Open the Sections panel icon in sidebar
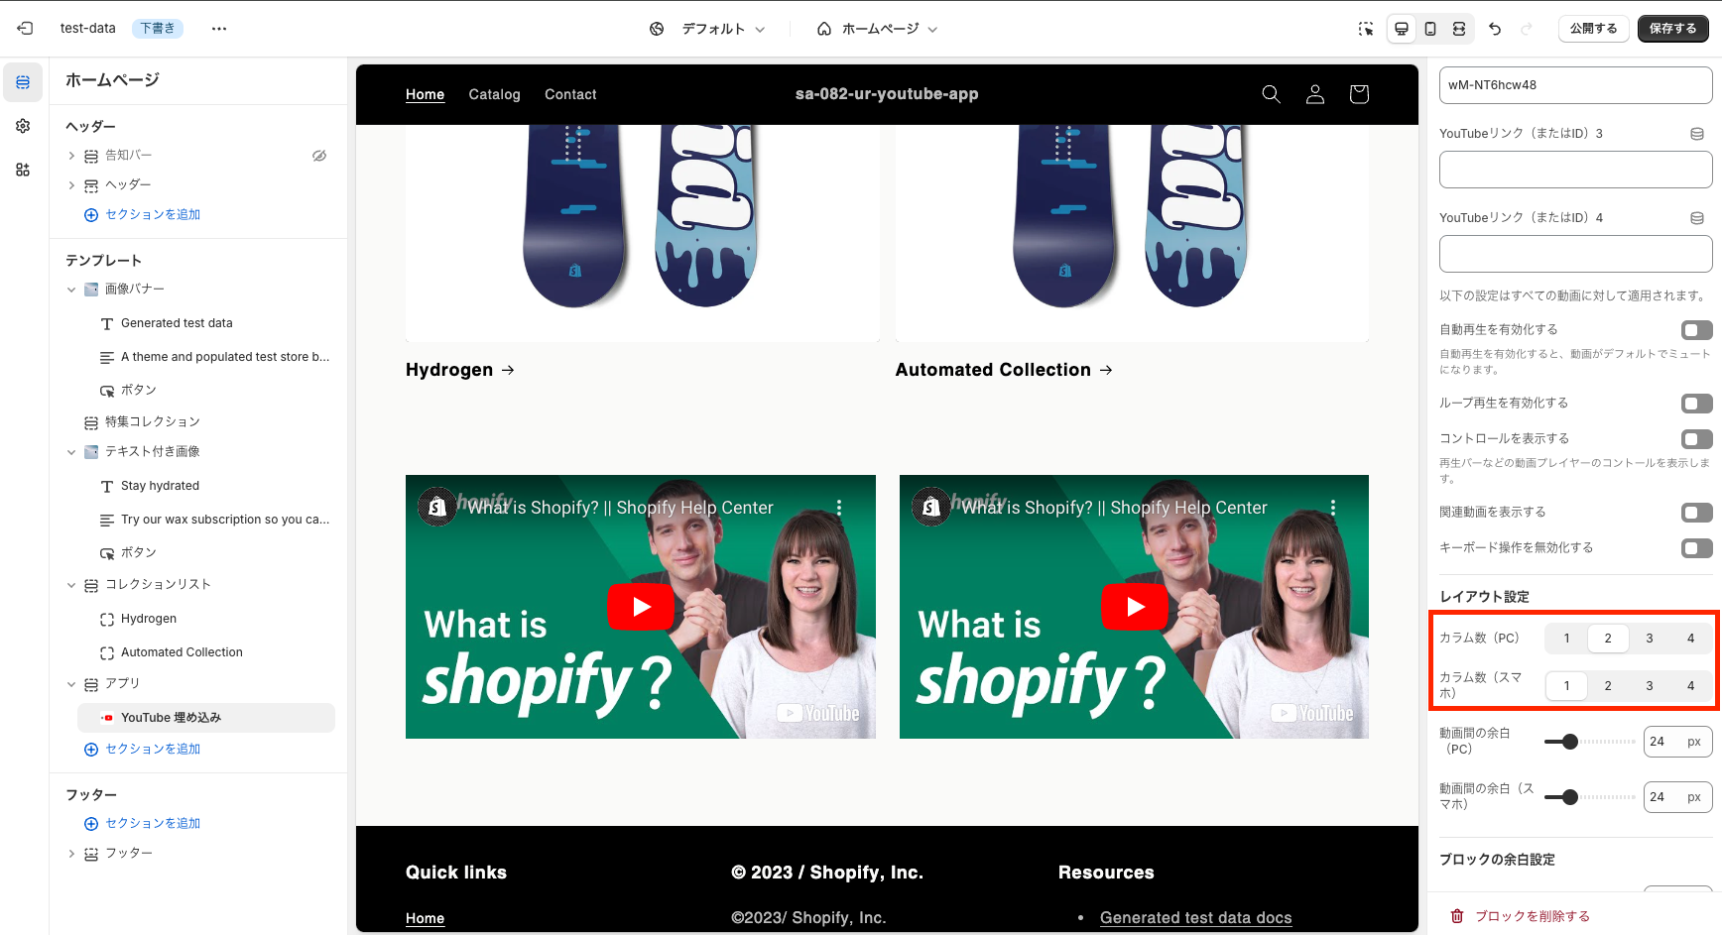This screenshot has height=935, width=1722. 23,82
